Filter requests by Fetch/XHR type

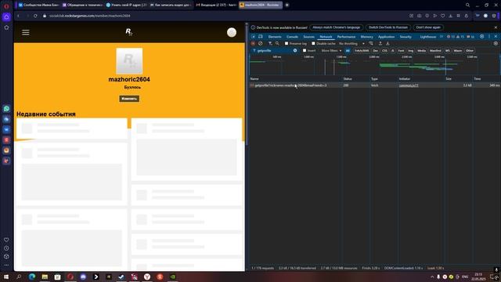[x=362, y=50]
